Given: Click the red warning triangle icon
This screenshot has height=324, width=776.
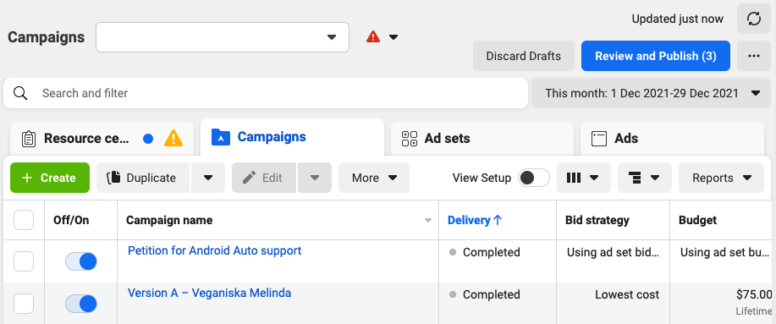Looking at the screenshot, I should [x=373, y=36].
